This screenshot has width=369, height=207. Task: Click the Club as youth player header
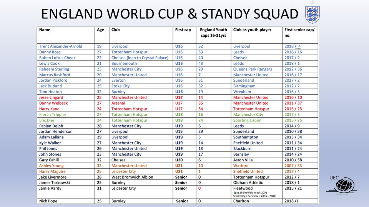[252, 30]
